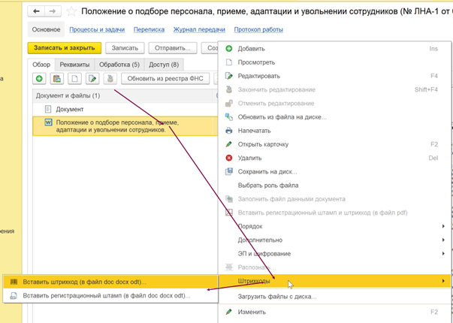Choose Выбрать роль файла
Image resolution: width=453 pixels, height=323 pixels.
pos(335,186)
